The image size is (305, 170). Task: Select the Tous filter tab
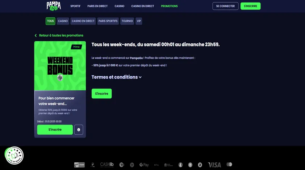50,21
